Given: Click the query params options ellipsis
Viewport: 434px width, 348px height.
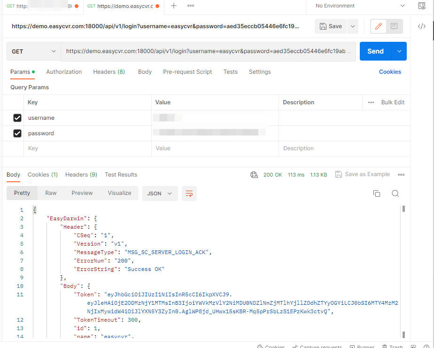Looking at the screenshot, I should [x=371, y=102].
